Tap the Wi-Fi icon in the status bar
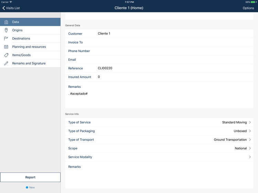The height and width of the screenshot is (193, 258). (x=11, y=2)
